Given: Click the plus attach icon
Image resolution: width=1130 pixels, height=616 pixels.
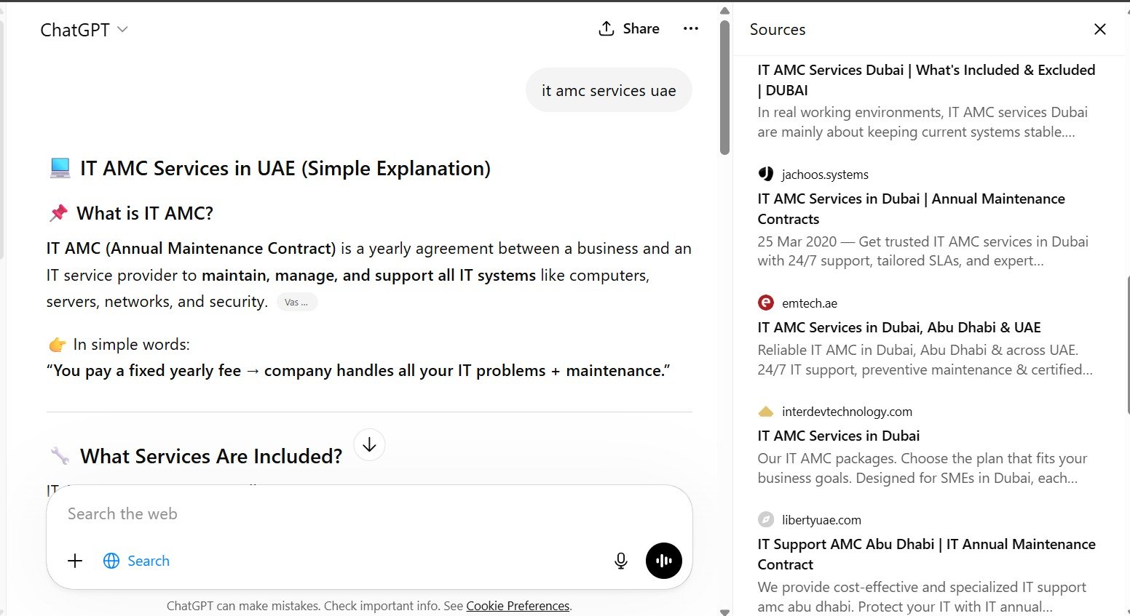Looking at the screenshot, I should (x=75, y=561).
